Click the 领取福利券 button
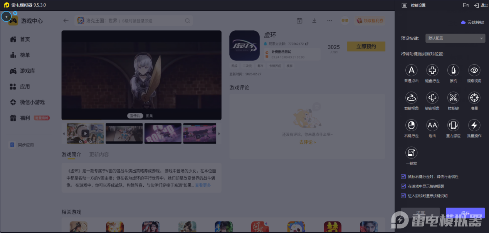The image size is (489, 233). (370, 21)
